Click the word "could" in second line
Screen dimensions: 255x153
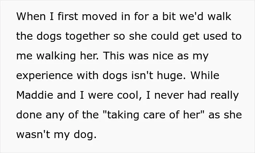coord(165,36)
